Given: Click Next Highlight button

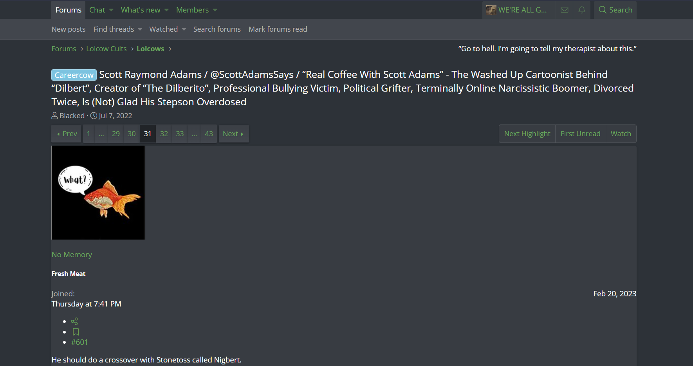Looking at the screenshot, I should (x=527, y=134).
